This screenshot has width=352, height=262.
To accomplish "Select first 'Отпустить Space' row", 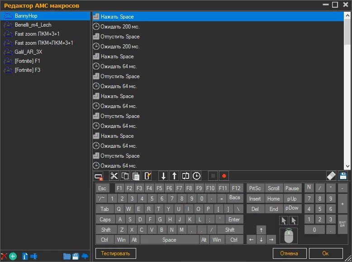I will click(218, 37).
